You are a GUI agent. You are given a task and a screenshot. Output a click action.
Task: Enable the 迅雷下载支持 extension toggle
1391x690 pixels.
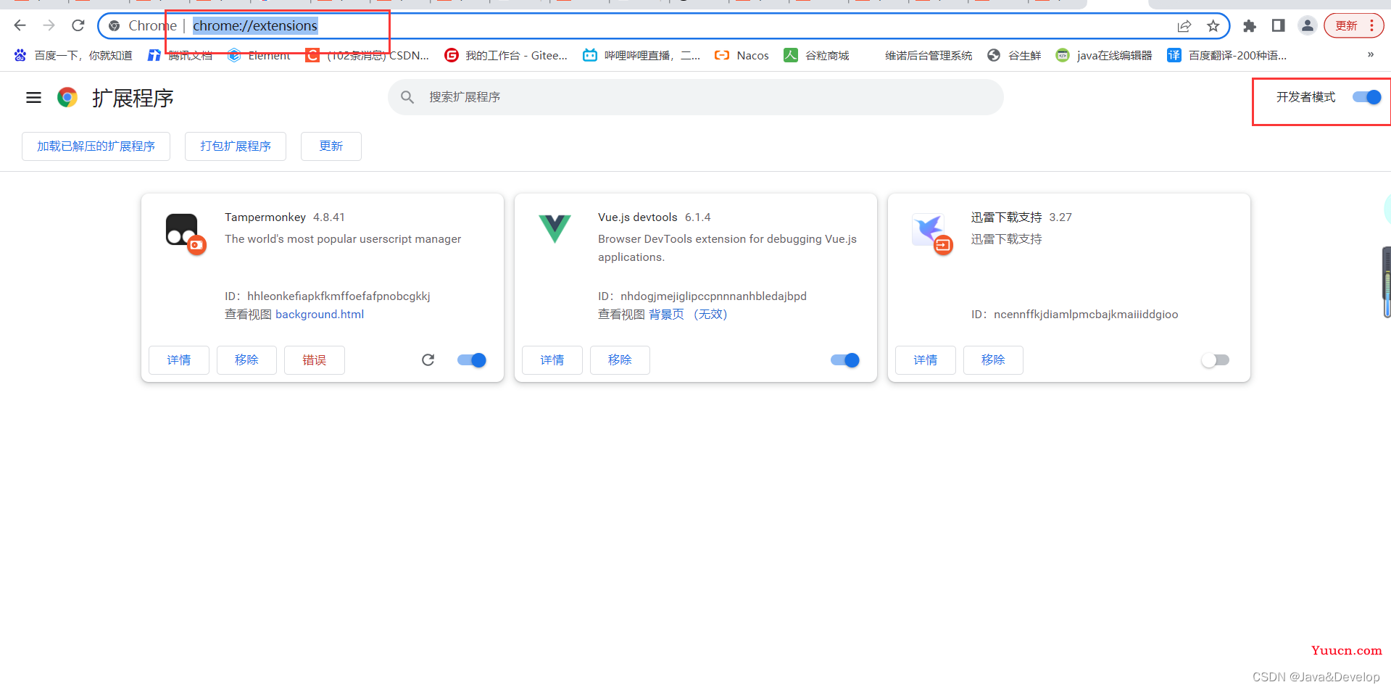click(1216, 360)
